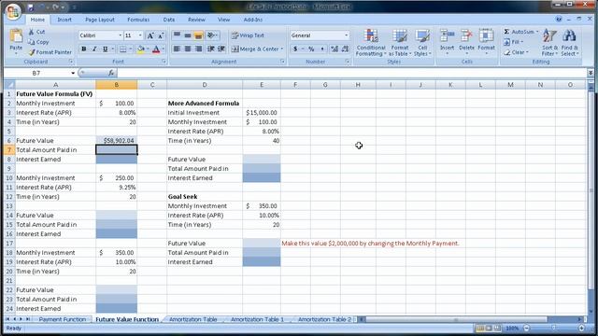The height and width of the screenshot is (336, 598).
Task: Align text to top
Action: [177, 35]
